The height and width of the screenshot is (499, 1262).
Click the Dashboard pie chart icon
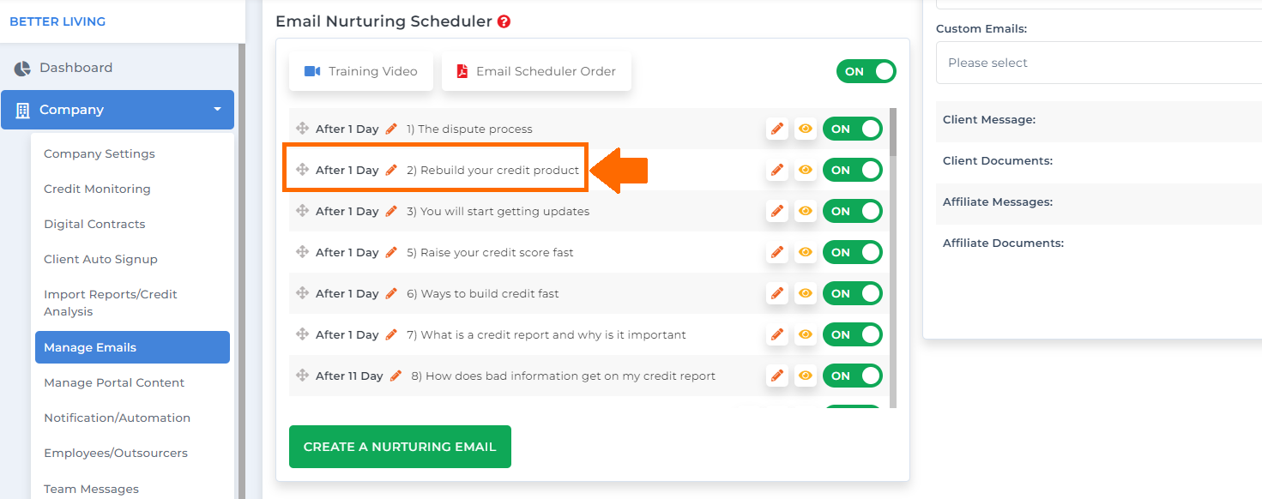[22, 68]
